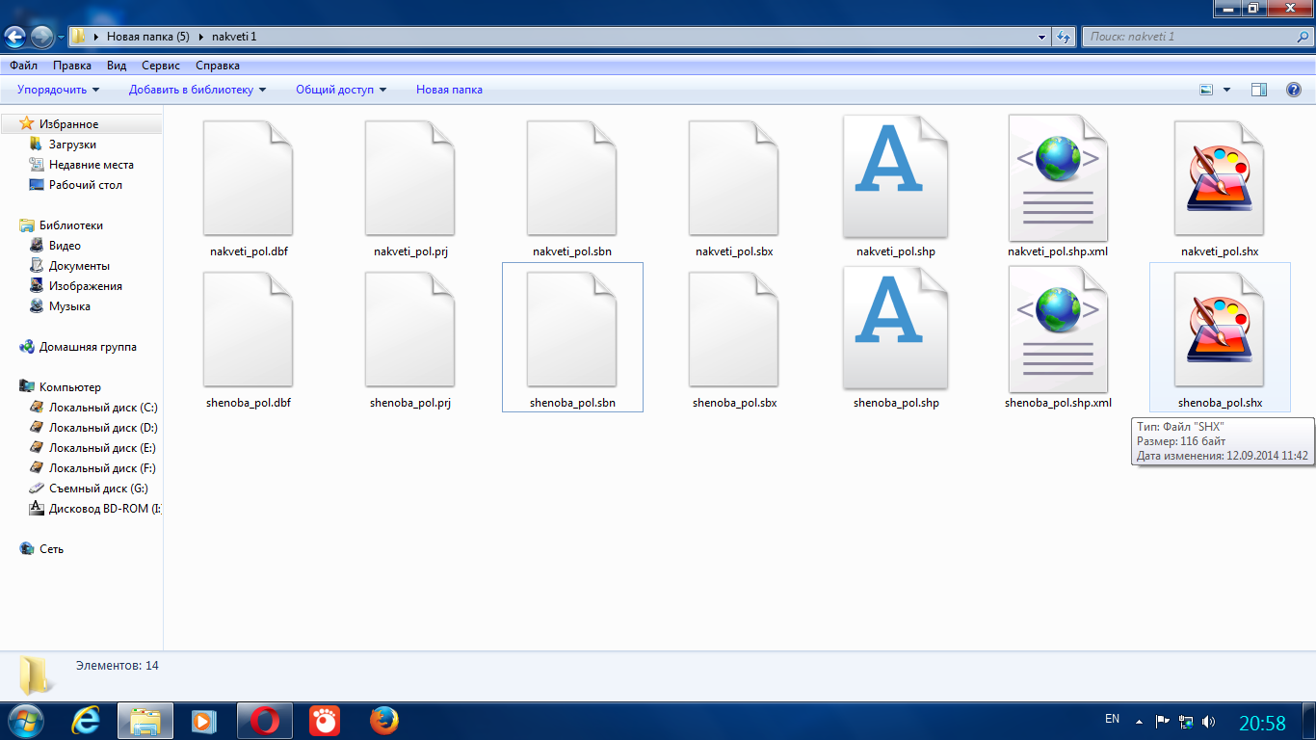
Task: Select the shenoba_pol.prj file icon
Action: 410,330
